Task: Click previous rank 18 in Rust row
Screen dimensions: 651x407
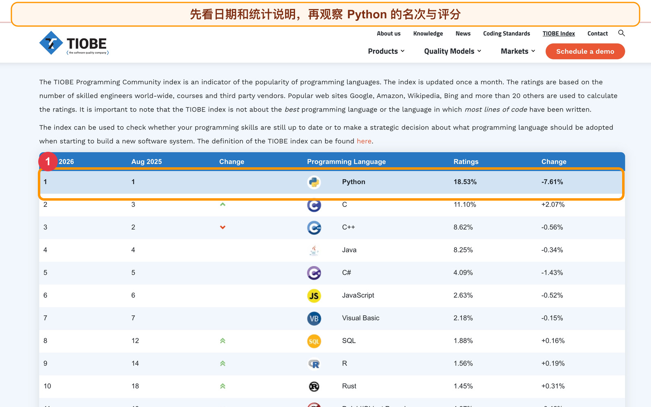Action: [x=135, y=386]
